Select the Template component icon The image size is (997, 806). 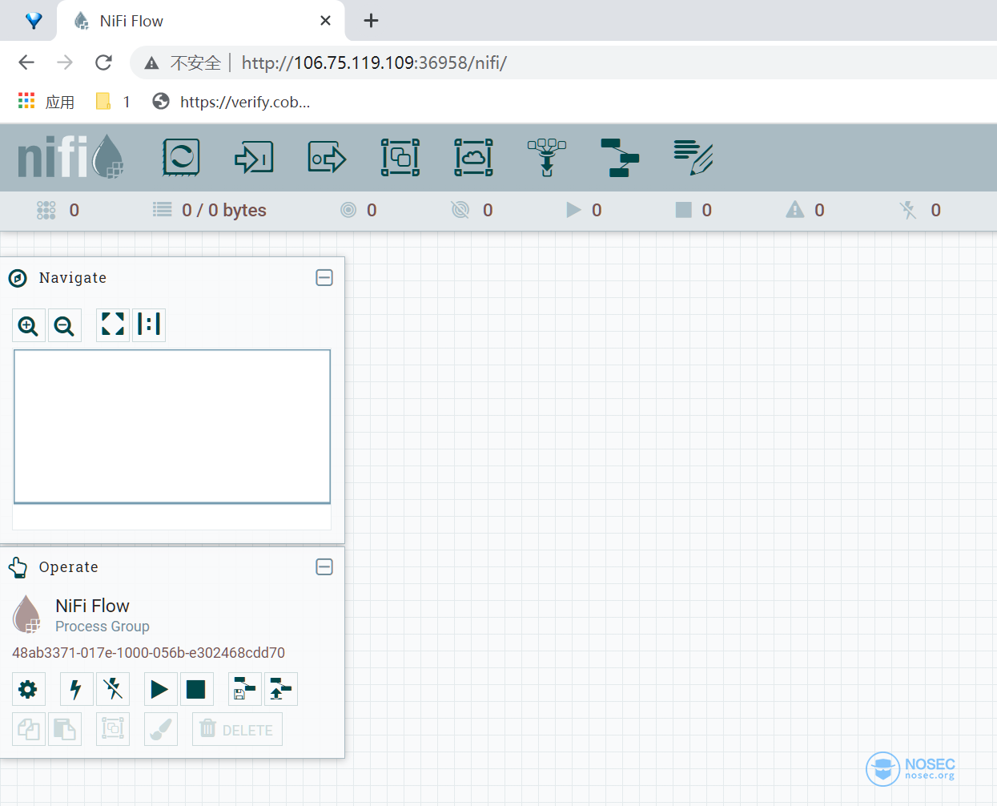coord(620,157)
